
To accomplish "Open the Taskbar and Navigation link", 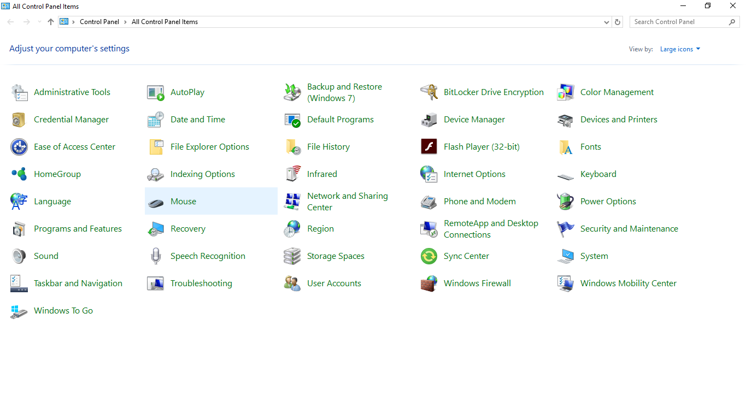I will coord(78,283).
